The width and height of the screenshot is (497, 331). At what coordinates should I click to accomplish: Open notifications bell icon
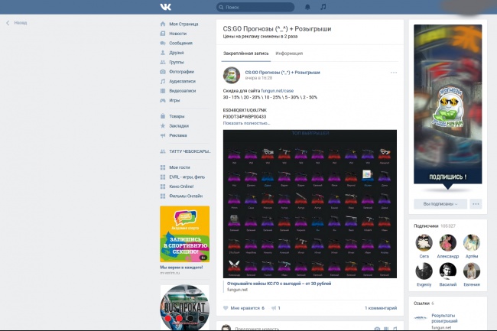(x=307, y=7)
